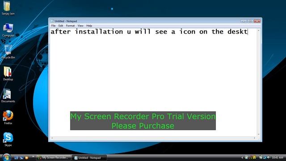The height and width of the screenshot is (161, 286).
Task: Select the Computer desktop icon
Action: coord(8,30)
